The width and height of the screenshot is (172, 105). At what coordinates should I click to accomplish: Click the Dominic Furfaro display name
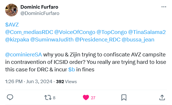39,7
